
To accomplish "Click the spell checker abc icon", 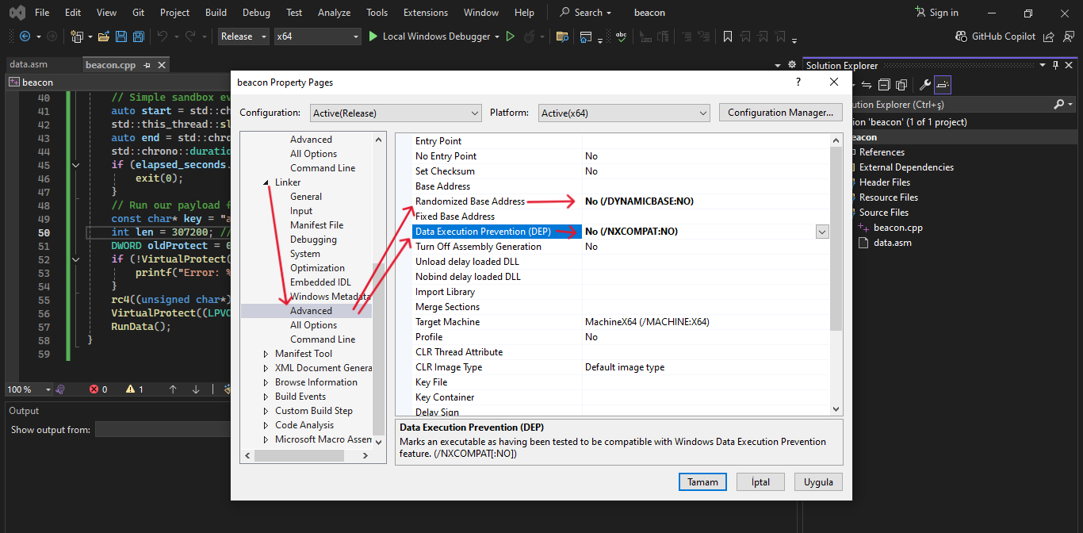I will pyautogui.click(x=621, y=36).
